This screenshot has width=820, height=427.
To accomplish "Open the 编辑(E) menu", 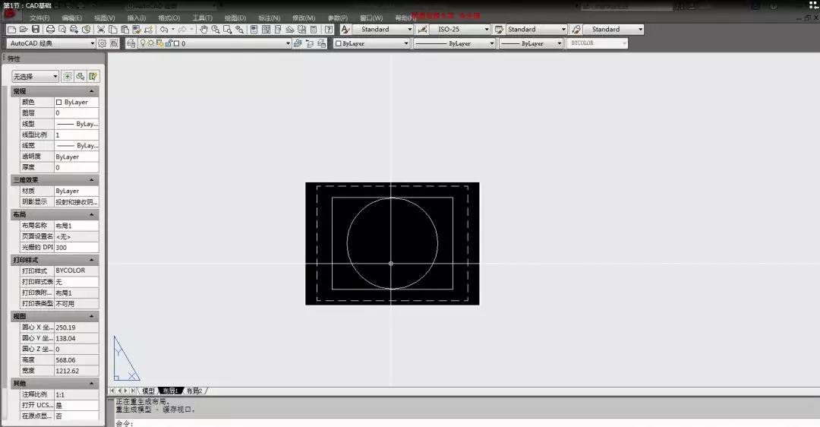I will pyautogui.click(x=71, y=17).
